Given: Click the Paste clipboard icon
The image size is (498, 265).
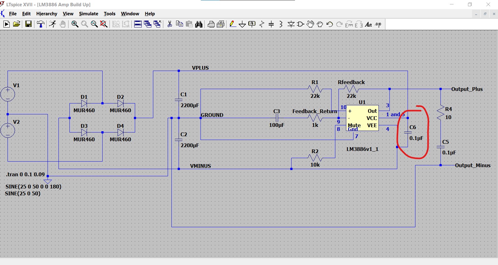Looking at the screenshot, I should pyautogui.click(x=189, y=24).
